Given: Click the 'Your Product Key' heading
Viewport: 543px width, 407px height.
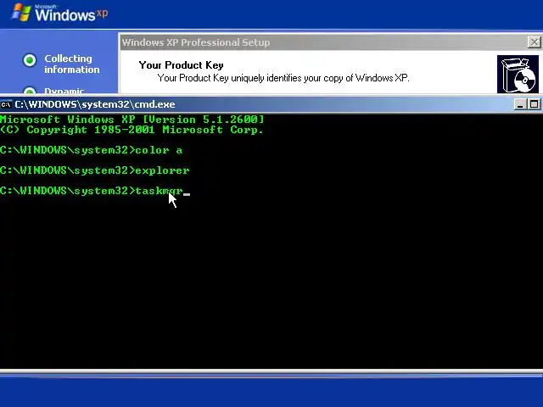Looking at the screenshot, I should pos(181,65).
